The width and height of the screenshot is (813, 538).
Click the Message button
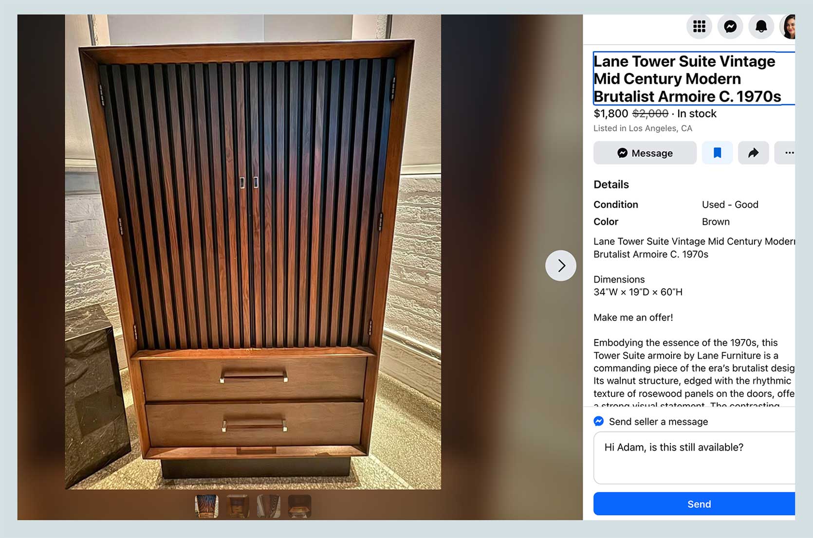tap(645, 153)
